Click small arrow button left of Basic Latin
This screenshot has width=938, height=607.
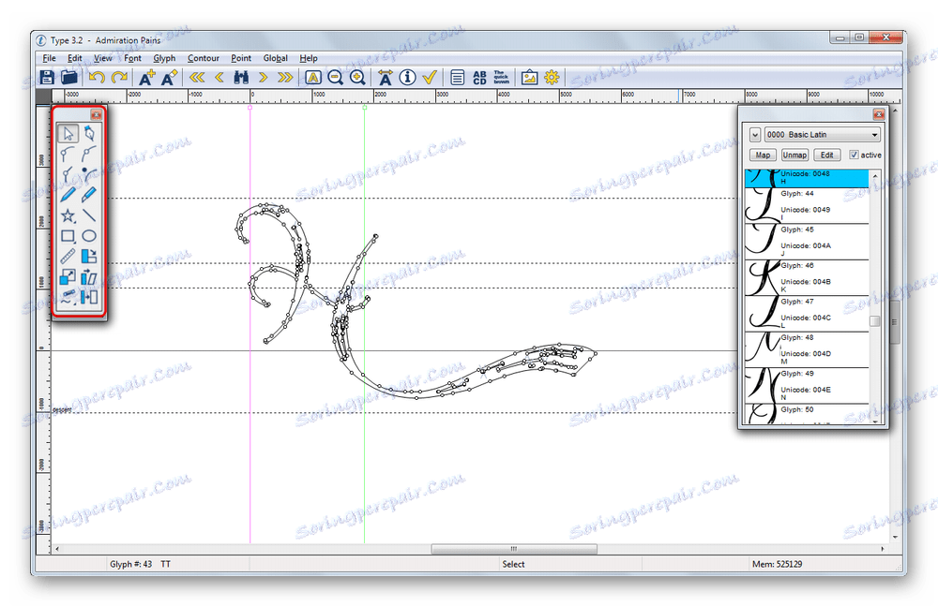point(754,135)
